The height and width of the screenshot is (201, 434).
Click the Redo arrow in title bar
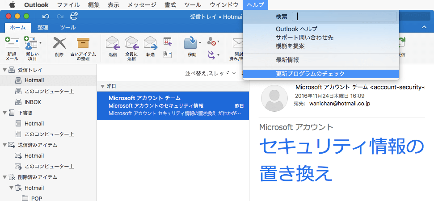tap(60, 17)
